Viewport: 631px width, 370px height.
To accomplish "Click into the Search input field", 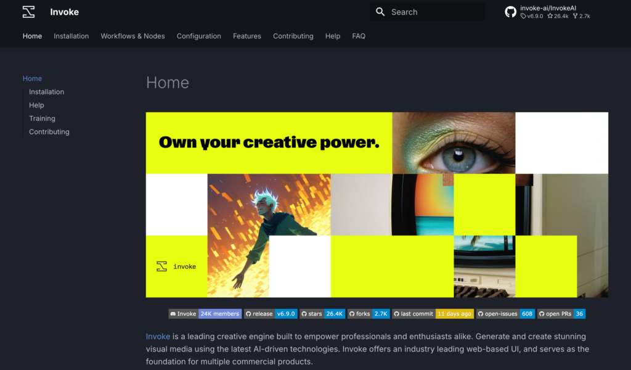I will (x=427, y=12).
